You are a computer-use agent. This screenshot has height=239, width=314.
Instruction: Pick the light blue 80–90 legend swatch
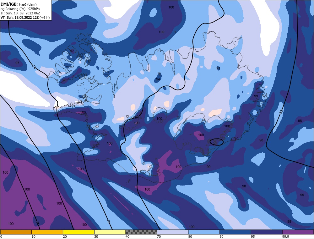(204, 232)
